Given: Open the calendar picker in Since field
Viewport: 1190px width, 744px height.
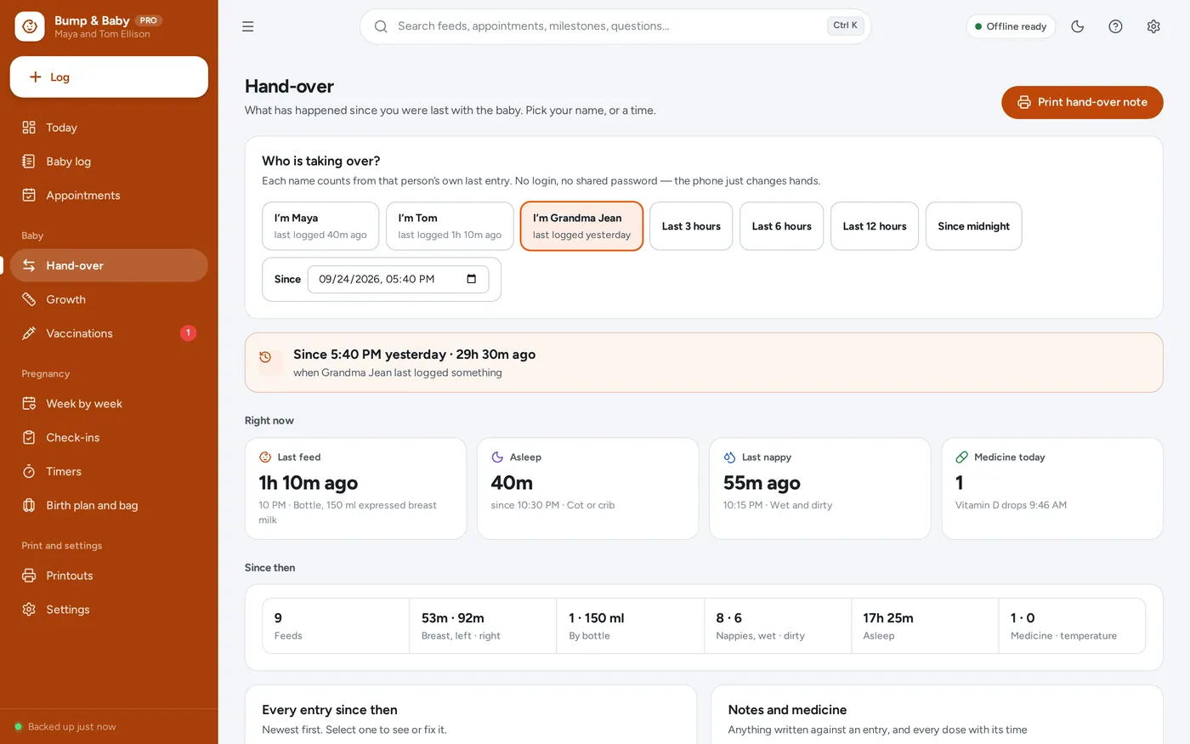Looking at the screenshot, I should (x=472, y=279).
